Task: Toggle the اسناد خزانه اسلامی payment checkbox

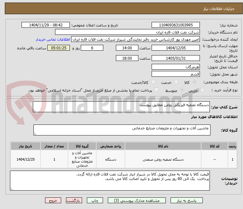Action: click(x=157, y=89)
